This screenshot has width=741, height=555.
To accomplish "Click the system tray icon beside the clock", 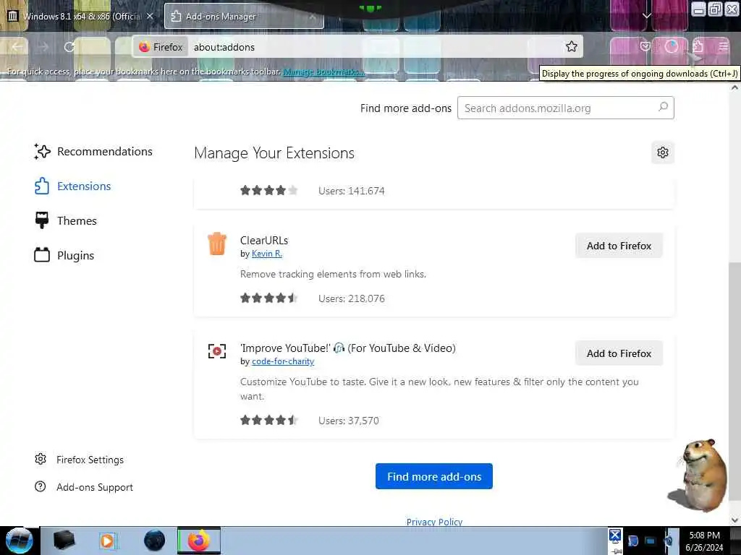I will (669, 541).
